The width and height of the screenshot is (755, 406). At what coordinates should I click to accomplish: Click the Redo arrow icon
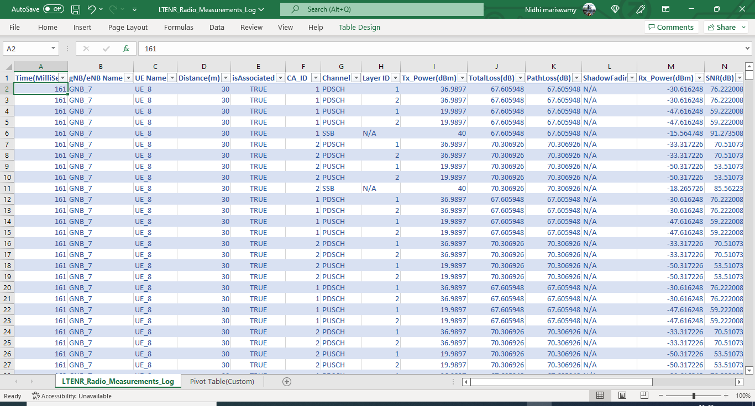[114, 9]
